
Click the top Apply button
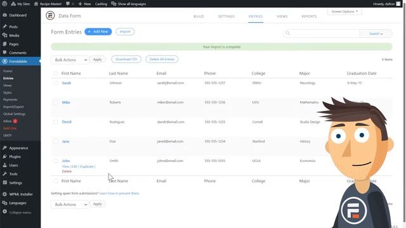coord(97,60)
